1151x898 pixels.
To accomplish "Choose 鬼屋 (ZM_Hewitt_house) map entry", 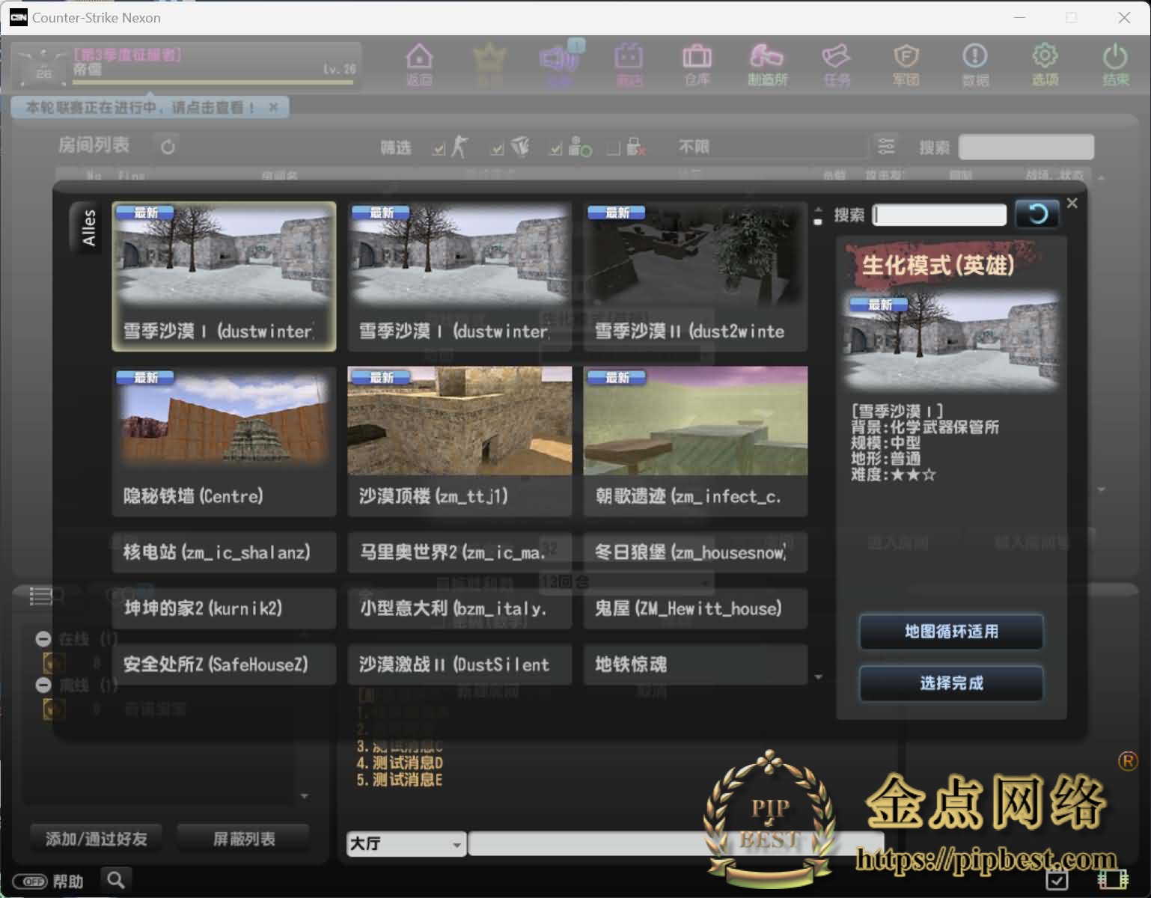I will click(x=695, y=608).
